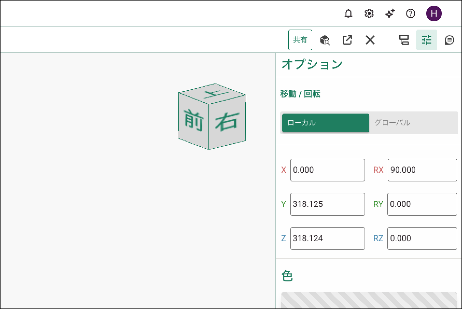The image size is (462, 309).
Task: Toggle the options sliders panel
Action: tap(426, 40)
